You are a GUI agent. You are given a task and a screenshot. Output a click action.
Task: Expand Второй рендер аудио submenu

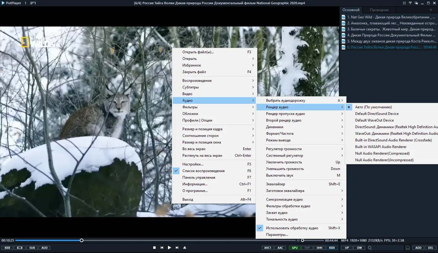(301, 120)
